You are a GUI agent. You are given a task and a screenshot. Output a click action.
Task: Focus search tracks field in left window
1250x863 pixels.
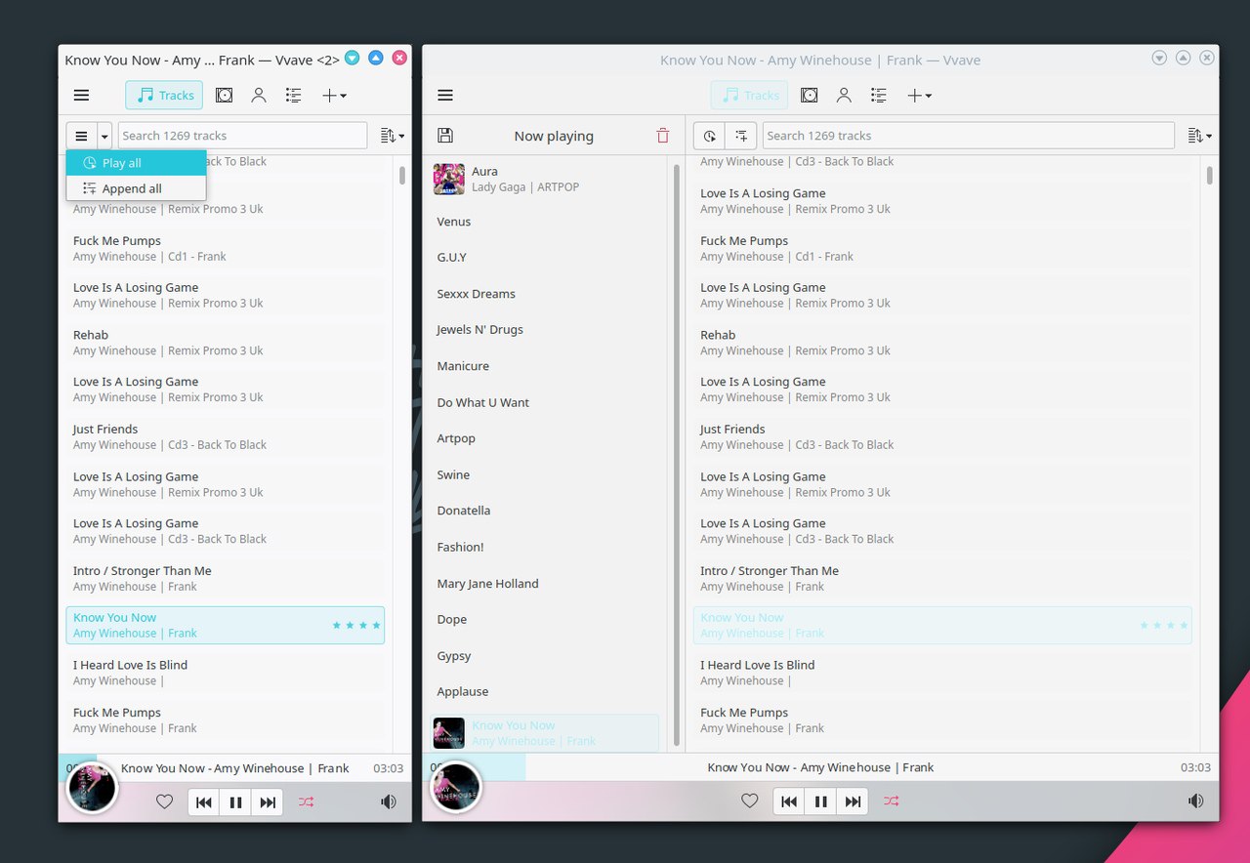coord(242,136)
